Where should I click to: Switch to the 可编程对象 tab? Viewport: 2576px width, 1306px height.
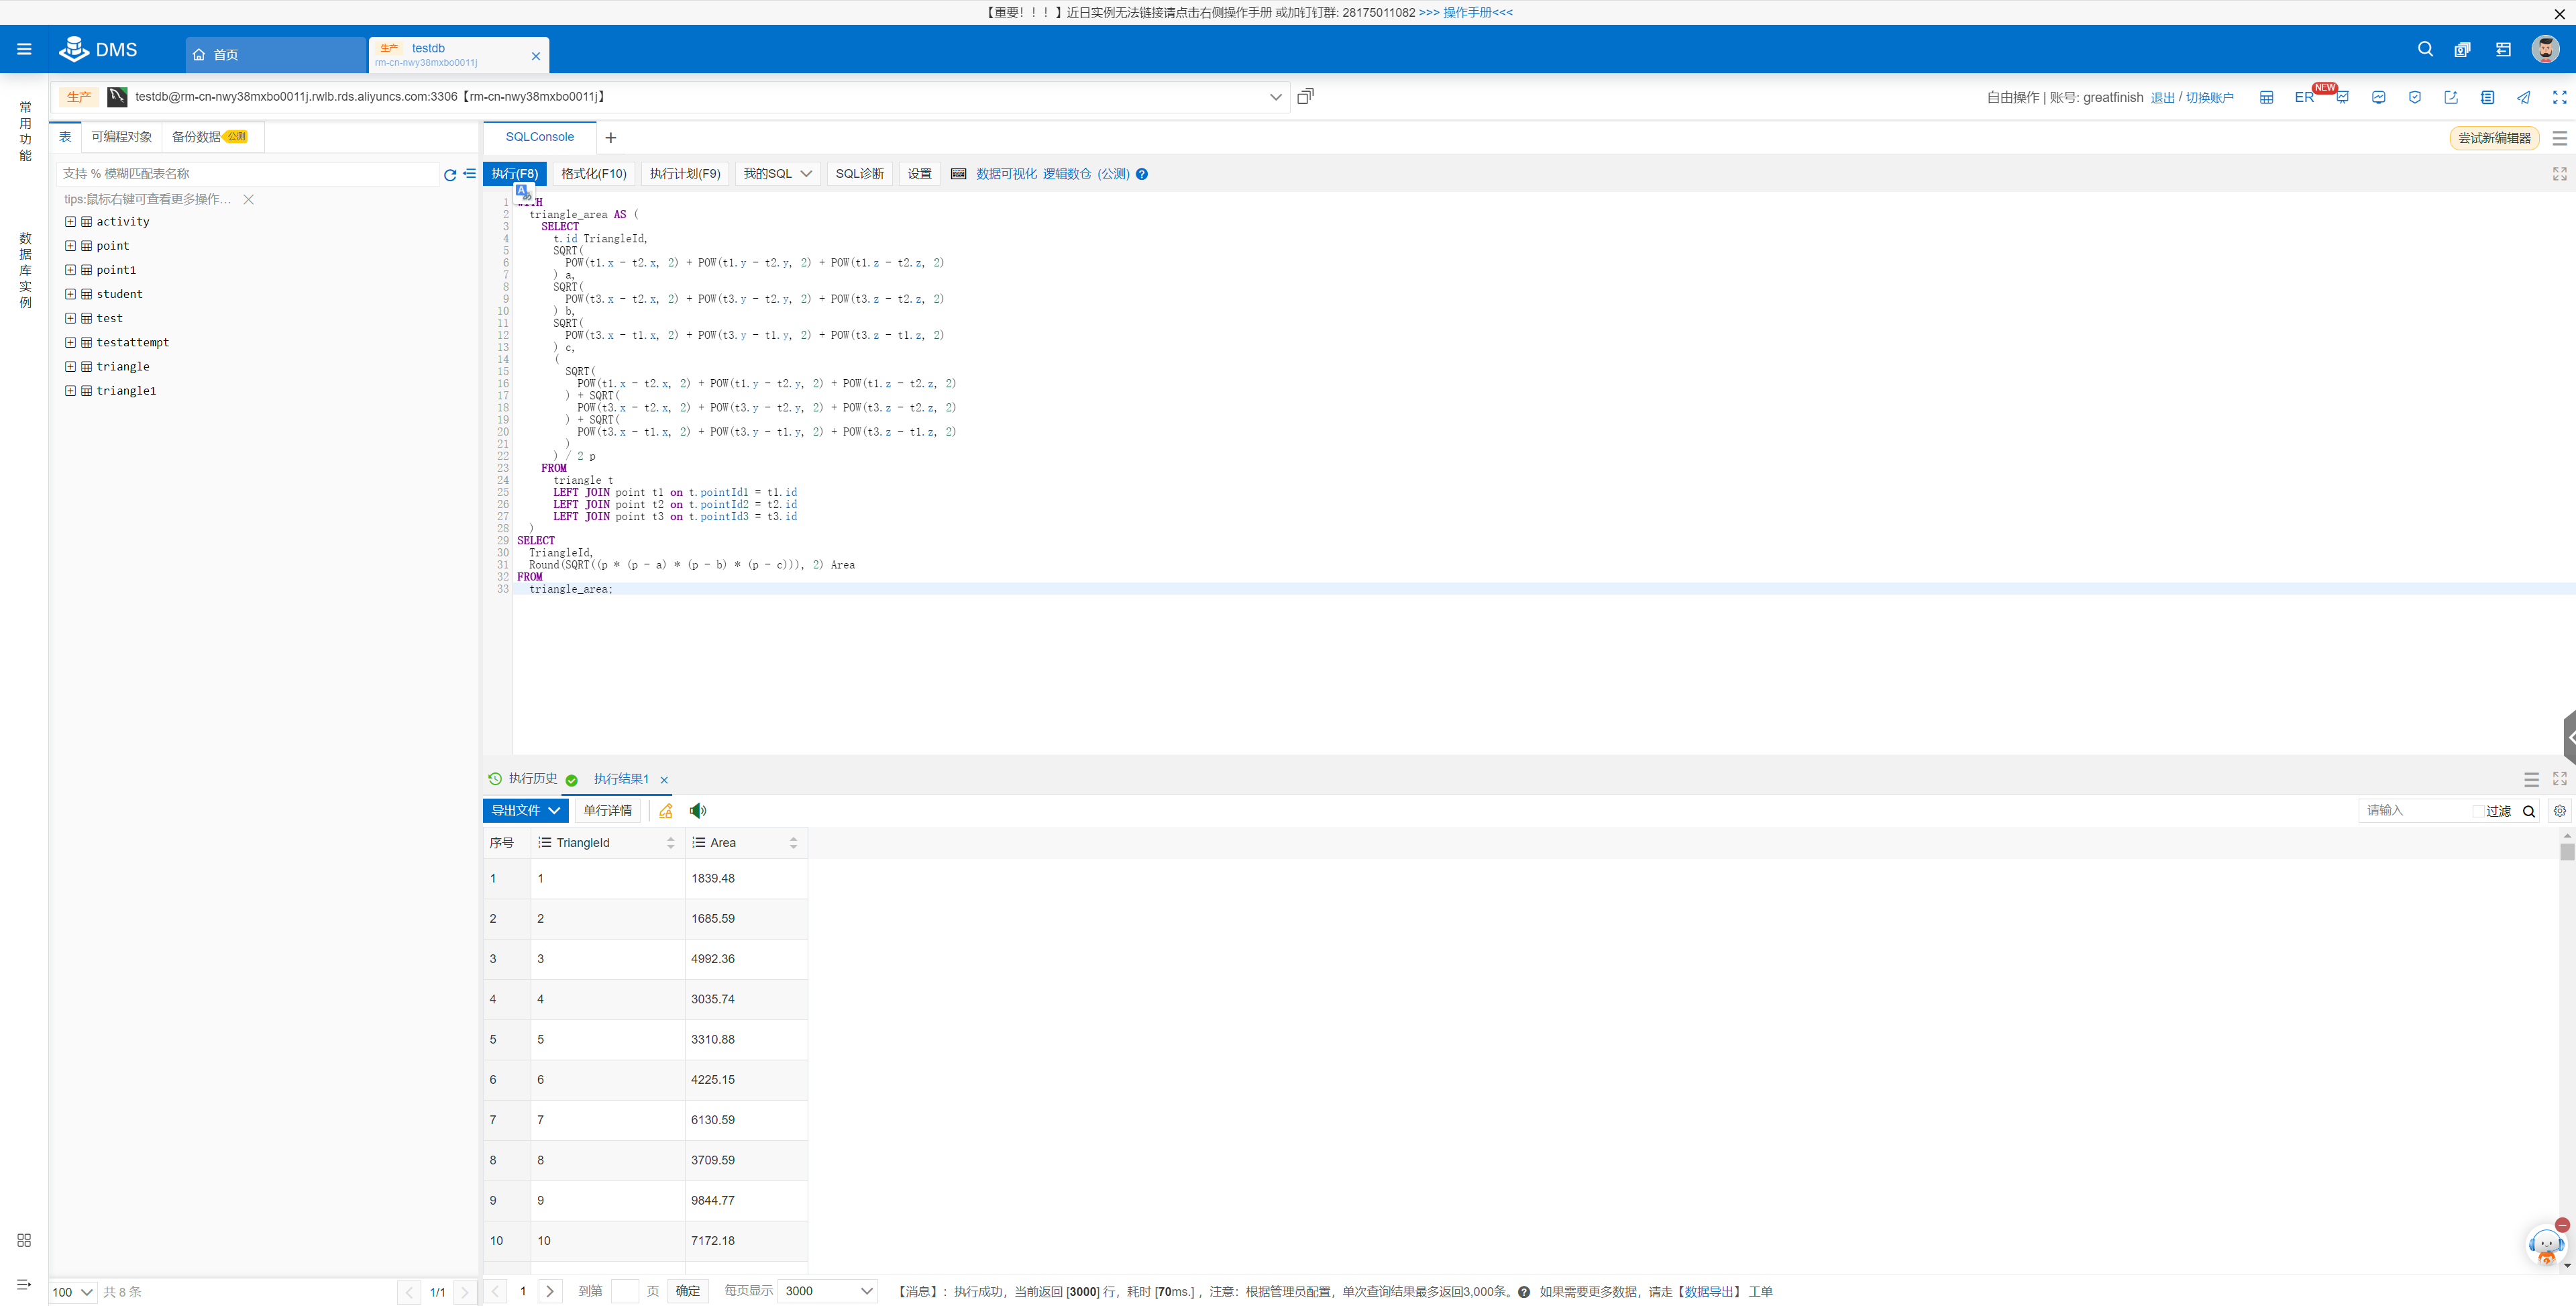click(121, 137)
